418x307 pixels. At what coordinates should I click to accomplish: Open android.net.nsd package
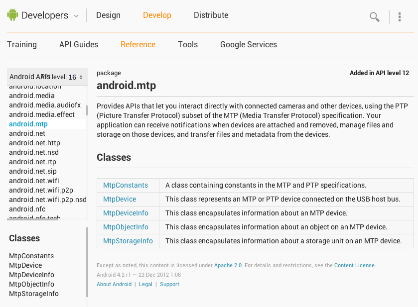(34, 152)
